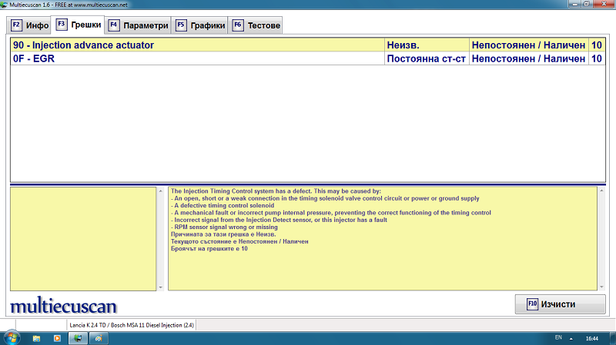Select the 0F - EGR error row

196,58
